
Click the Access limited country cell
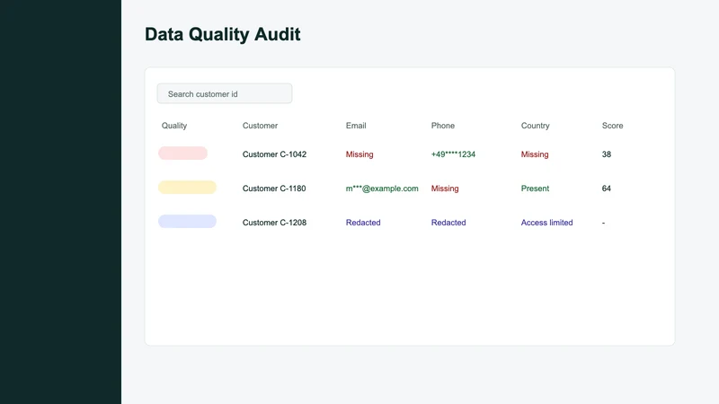tap(547, 222)
